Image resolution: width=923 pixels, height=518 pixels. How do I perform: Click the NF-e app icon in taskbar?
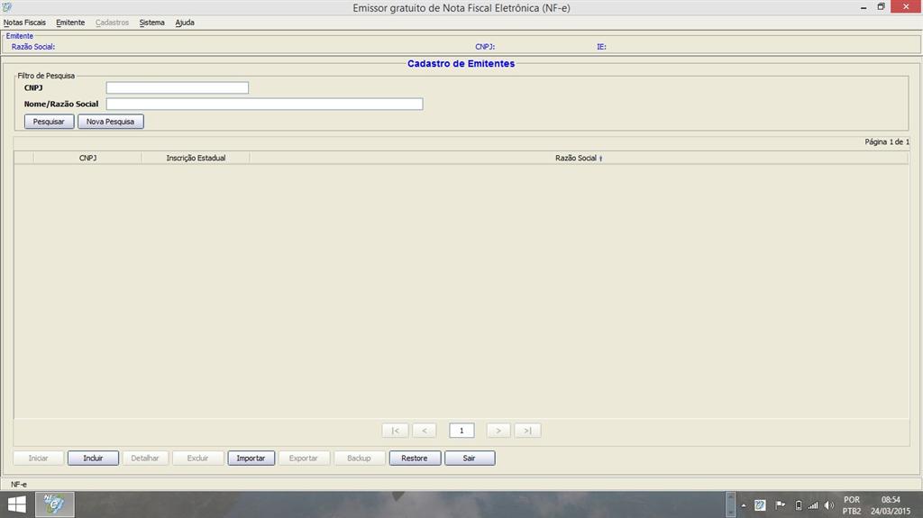click(x=55, y=504)
